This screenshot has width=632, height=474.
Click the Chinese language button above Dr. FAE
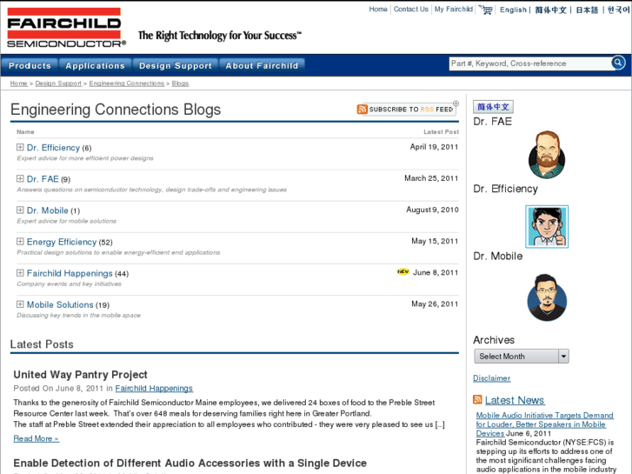(x=493, y=107)
